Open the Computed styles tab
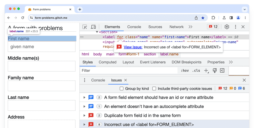This screenshot has width=254, height=128. [x=107, y=62]
